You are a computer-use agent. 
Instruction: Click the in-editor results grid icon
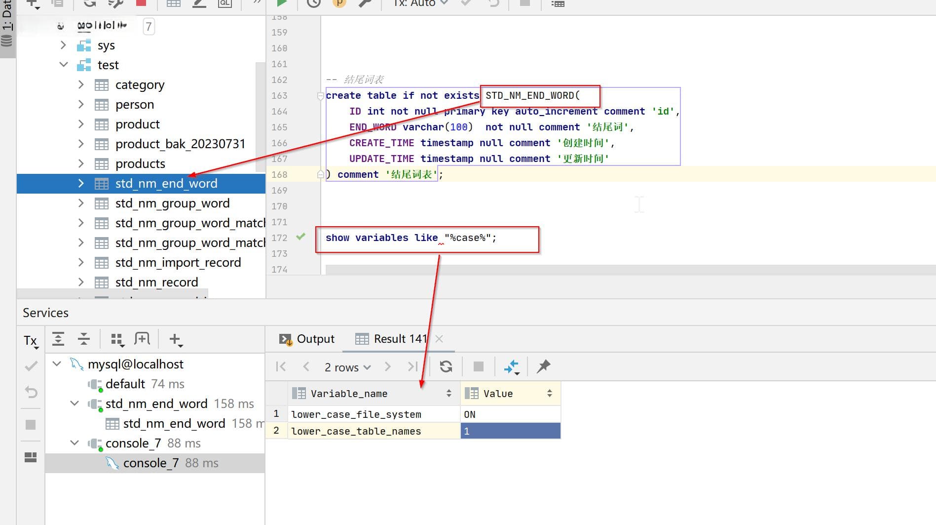pos(558,3)
